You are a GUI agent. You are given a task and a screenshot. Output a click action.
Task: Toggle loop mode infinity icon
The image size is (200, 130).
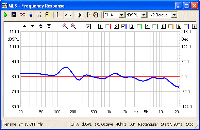[22, 15]
